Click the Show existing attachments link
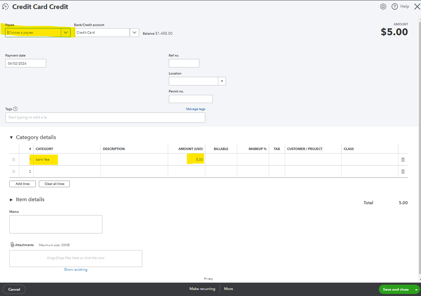 [76, 269]
